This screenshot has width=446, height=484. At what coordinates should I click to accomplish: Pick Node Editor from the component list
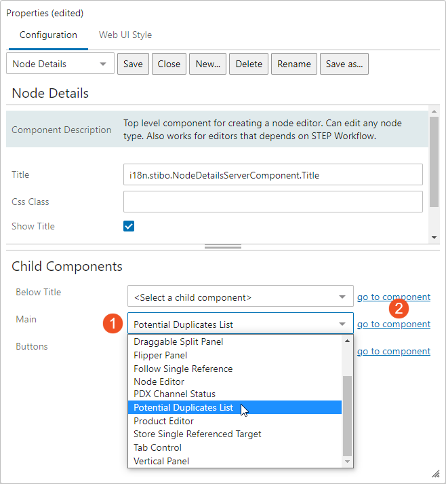[159, 381]
